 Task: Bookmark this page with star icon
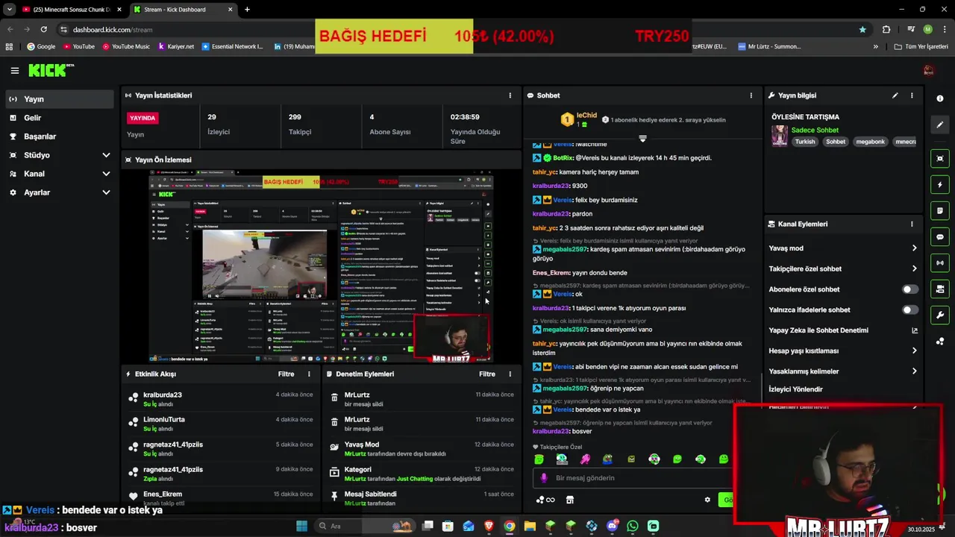tap(862, 30)
